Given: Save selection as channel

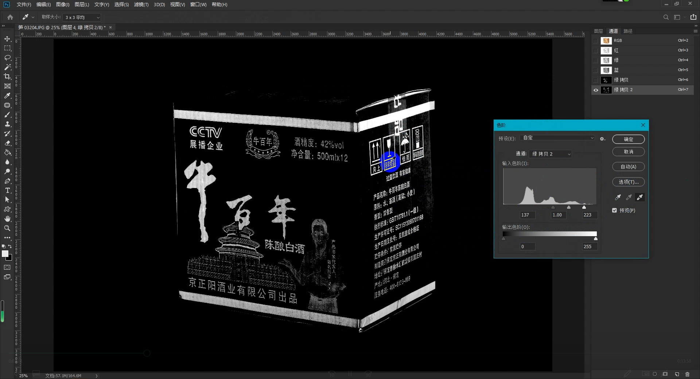Looking at the screenshot, I should (665, 374).
